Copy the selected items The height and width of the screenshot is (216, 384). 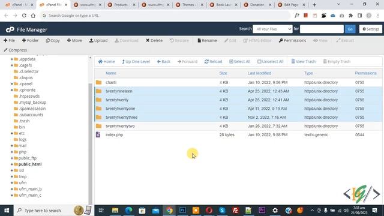53,40
